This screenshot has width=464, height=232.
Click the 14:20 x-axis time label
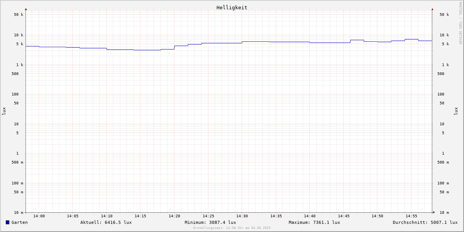coord(174,216)
